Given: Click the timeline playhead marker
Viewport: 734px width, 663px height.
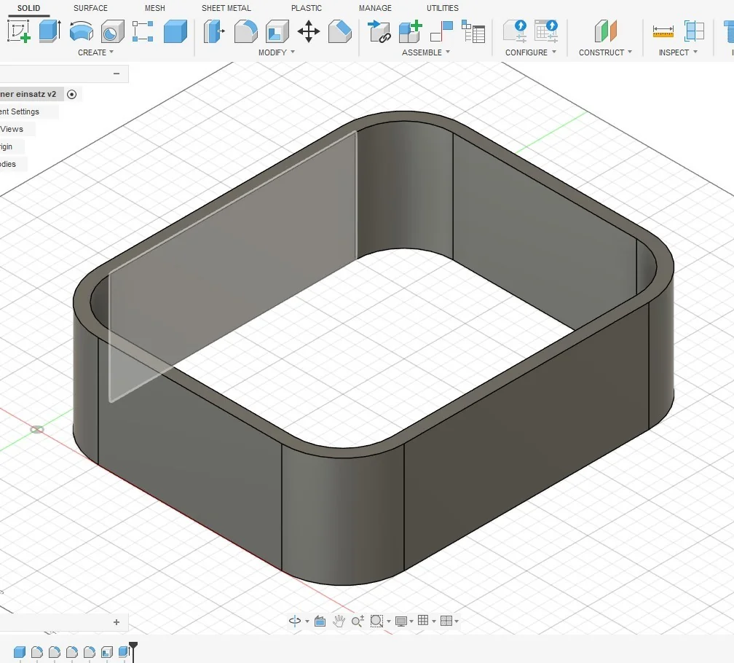Looking at the screenshot, I should (x=133, y=648).
